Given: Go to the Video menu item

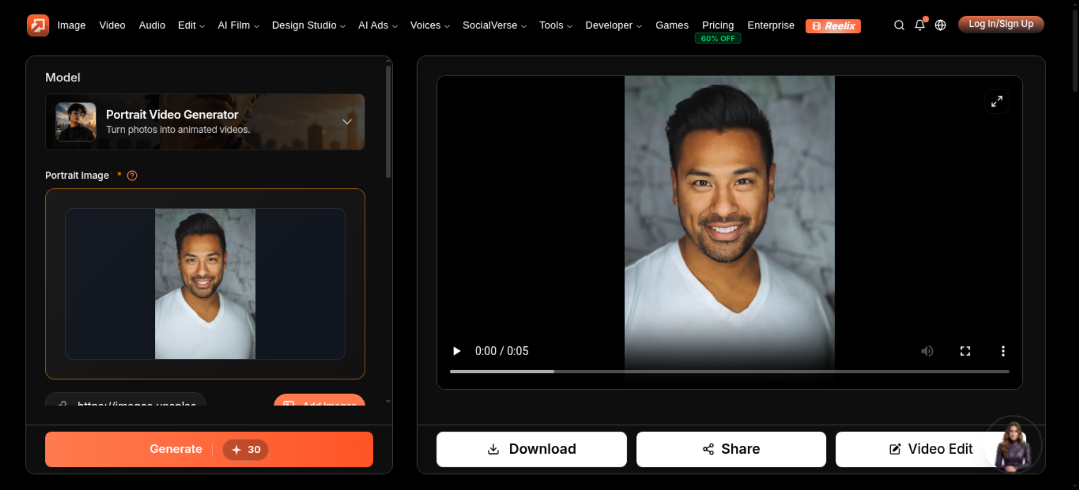Looking at the screenshot, I should (112, 25).
